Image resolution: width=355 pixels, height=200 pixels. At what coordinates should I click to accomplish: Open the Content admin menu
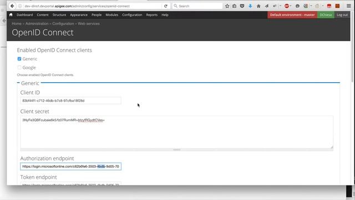click(43, 15)
